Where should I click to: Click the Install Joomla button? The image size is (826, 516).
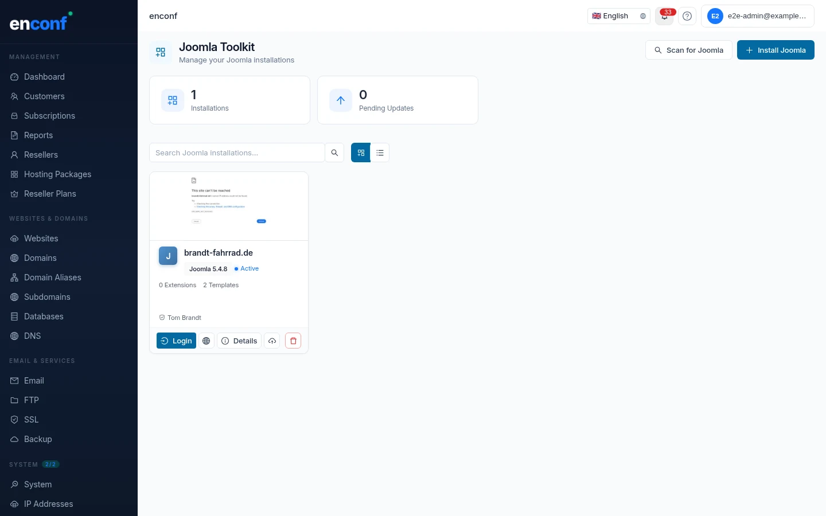click(776, 50)
